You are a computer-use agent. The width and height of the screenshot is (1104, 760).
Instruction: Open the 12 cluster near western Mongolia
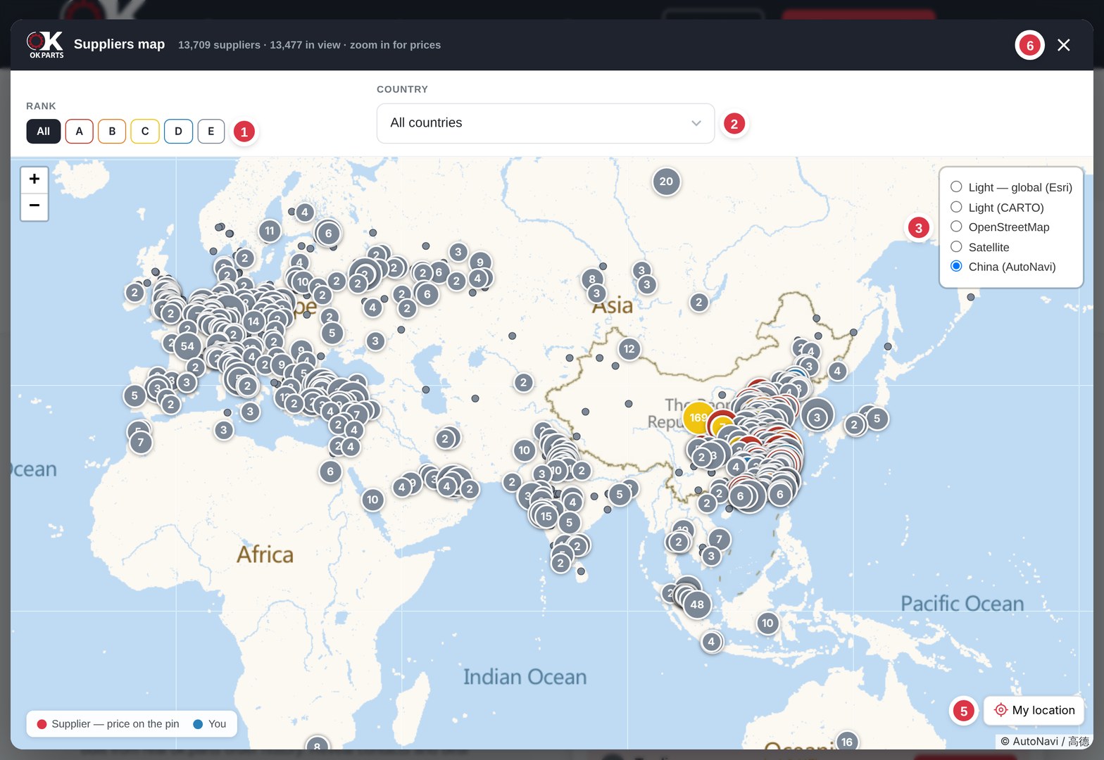click(629, 349)
